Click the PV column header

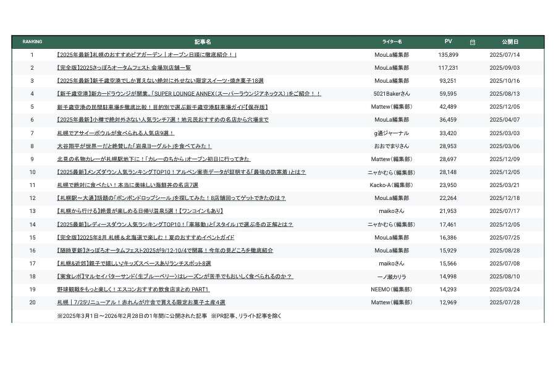click(x=449, y=41)
